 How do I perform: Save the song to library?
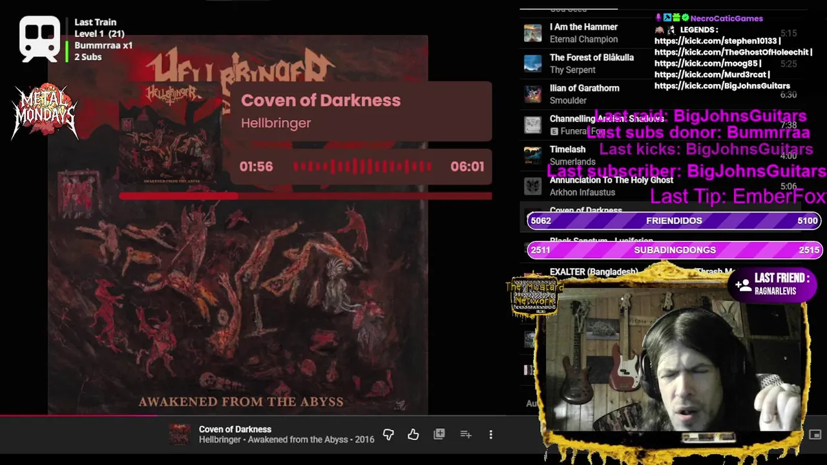tap(439, 434)
